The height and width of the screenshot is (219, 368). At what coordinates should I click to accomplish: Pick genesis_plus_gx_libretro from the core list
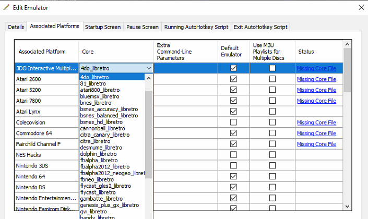pos(110,205)
